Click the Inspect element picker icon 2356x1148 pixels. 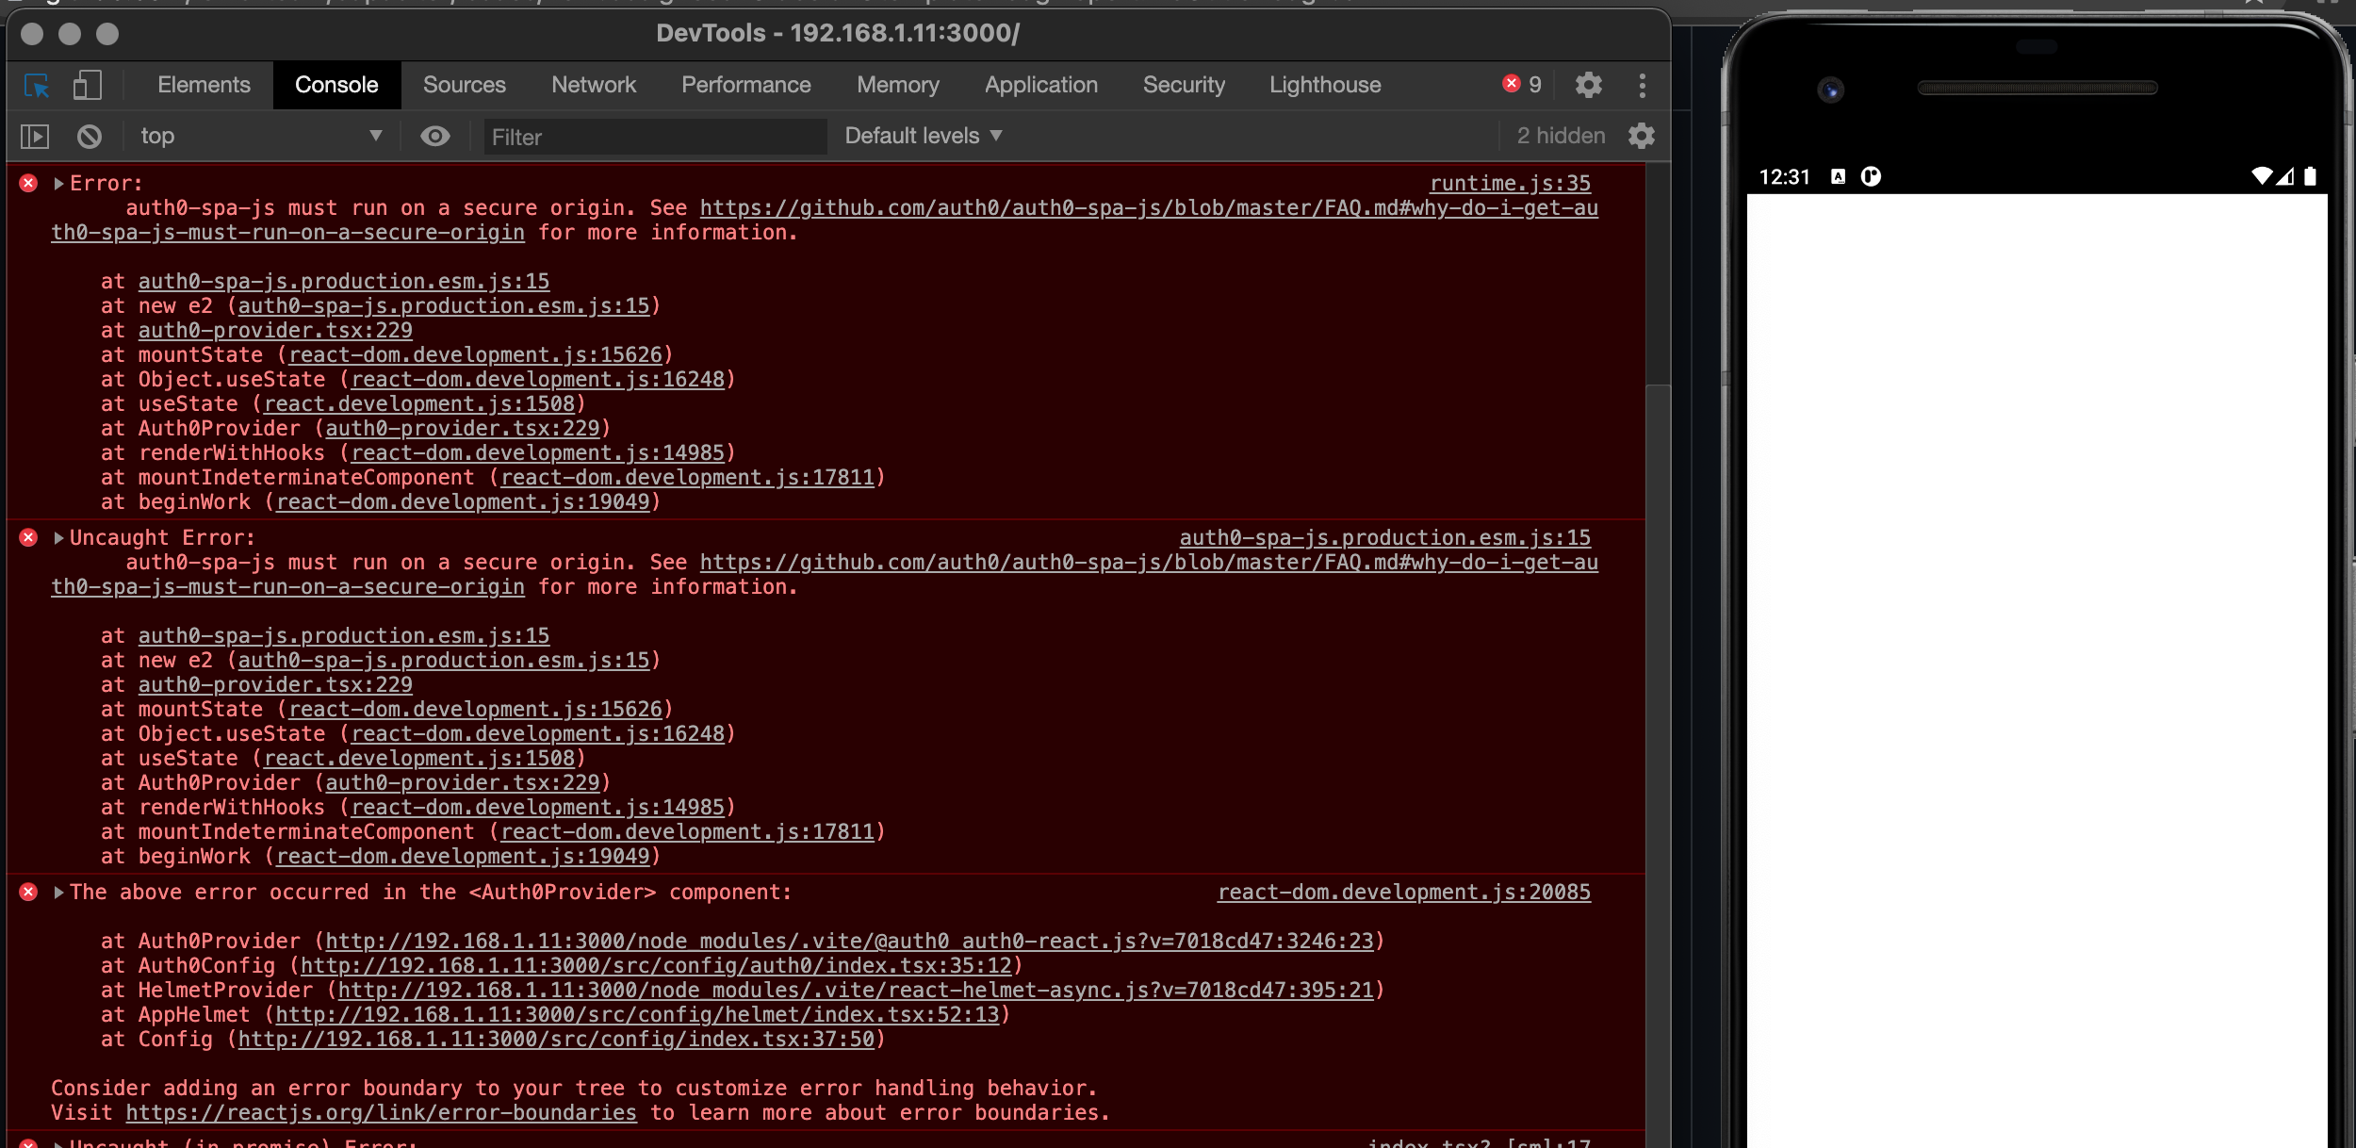[x=36, y=85]
